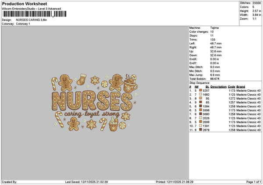The height and width of the screenshot is (185, 263).
Task: Click the 'Page 1 of 1' footer text
Action: point(254,182)
